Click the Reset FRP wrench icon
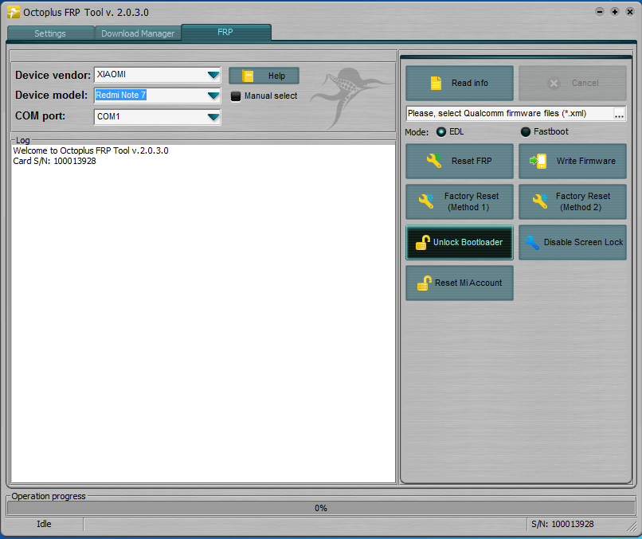 tap(434, 161)
